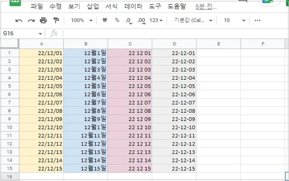Select column F header

point(263,44)
